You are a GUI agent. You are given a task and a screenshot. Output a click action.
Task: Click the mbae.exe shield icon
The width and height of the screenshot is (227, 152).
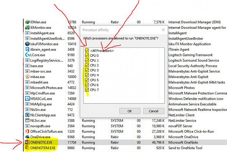click(x=27, y=77)
